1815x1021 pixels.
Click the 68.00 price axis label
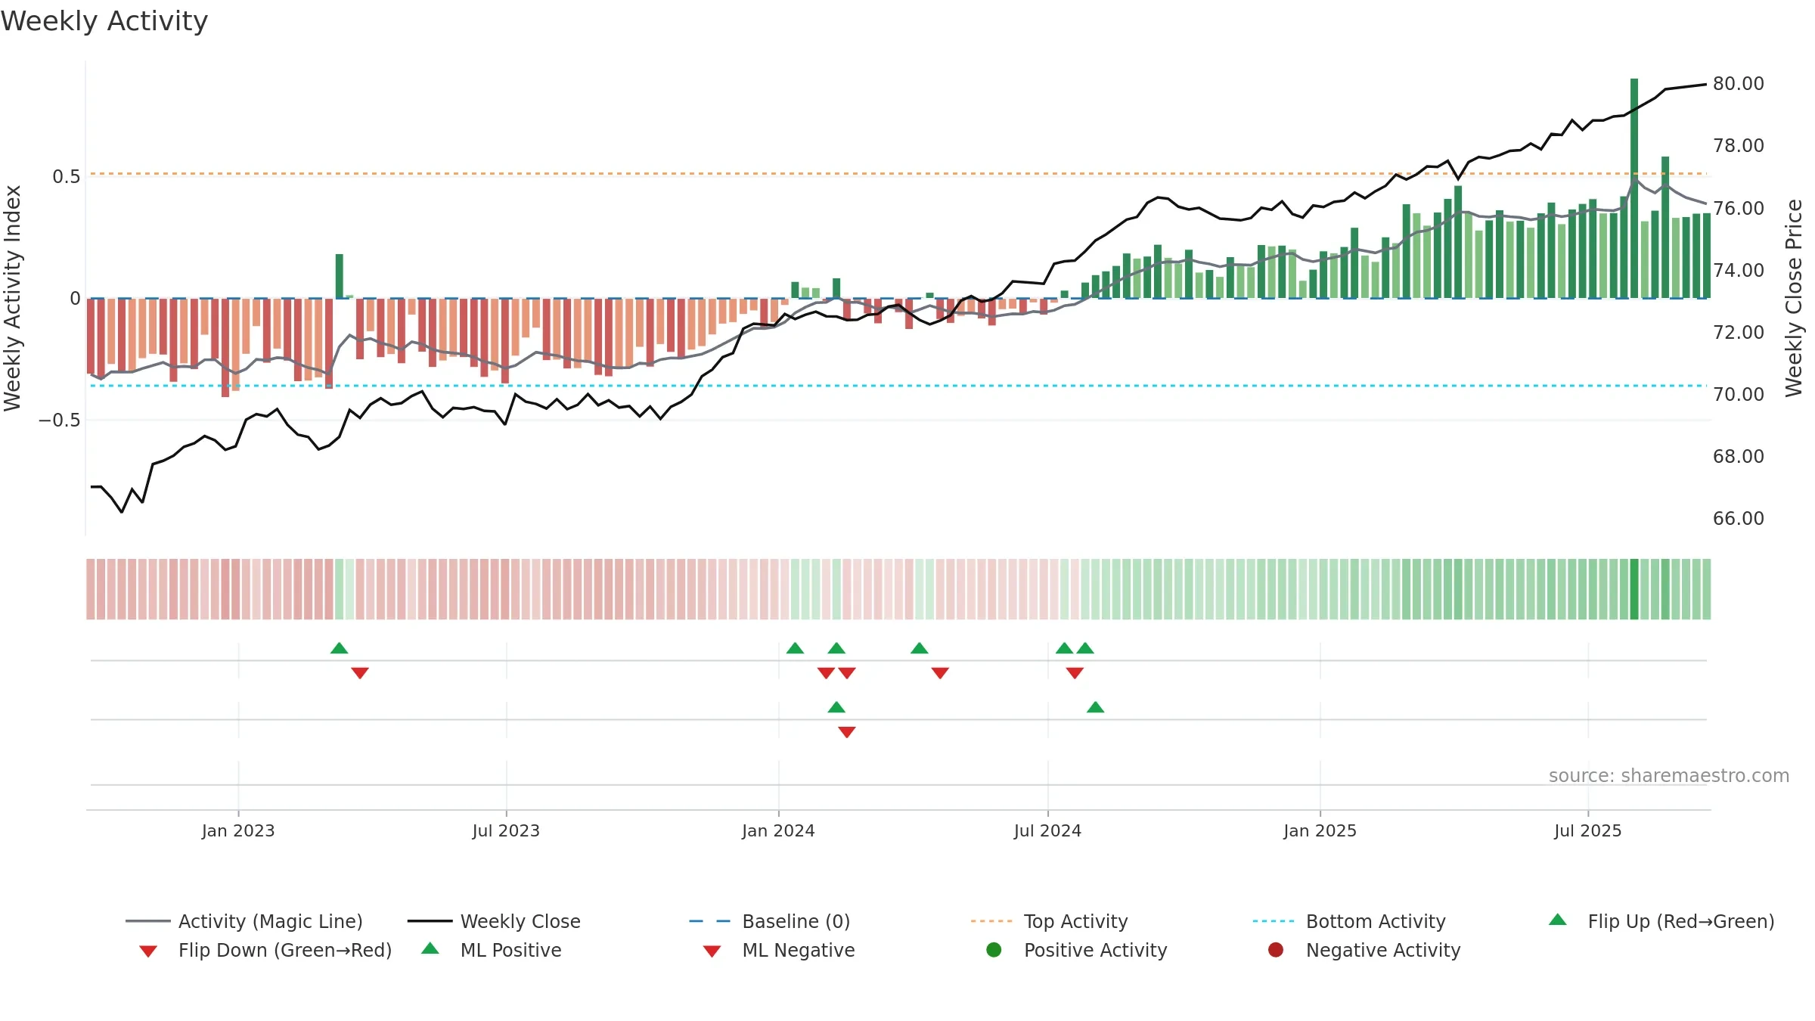[x=1739, y=456]
